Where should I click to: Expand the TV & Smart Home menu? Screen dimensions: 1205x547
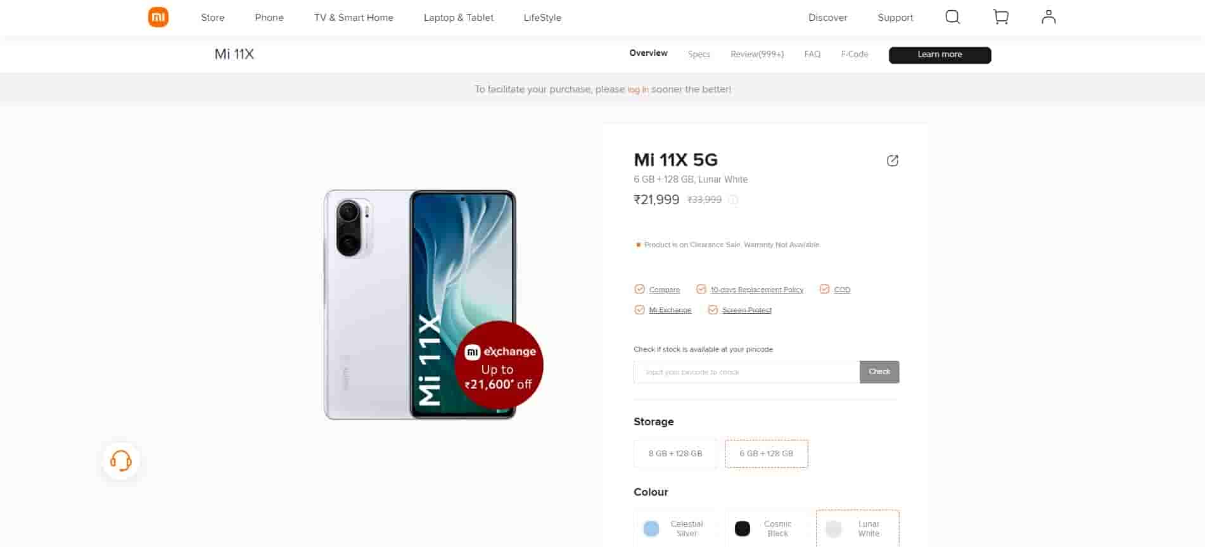click(354, 18)
